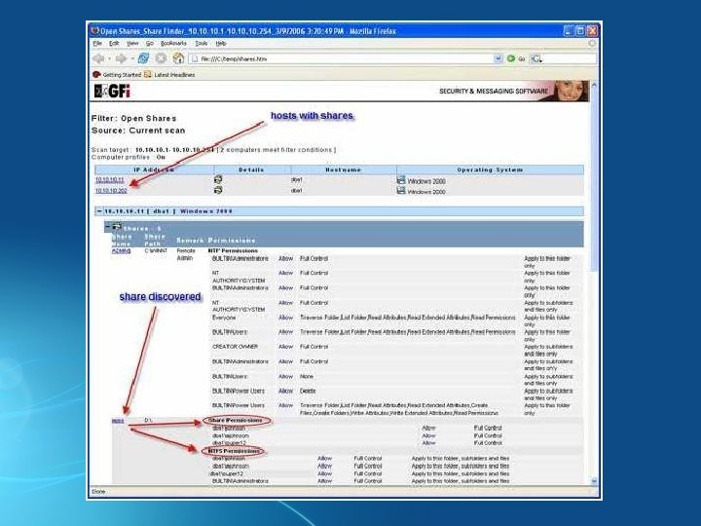
Task: Open the 10.10.10.11 IP address link
Action: 109,180
